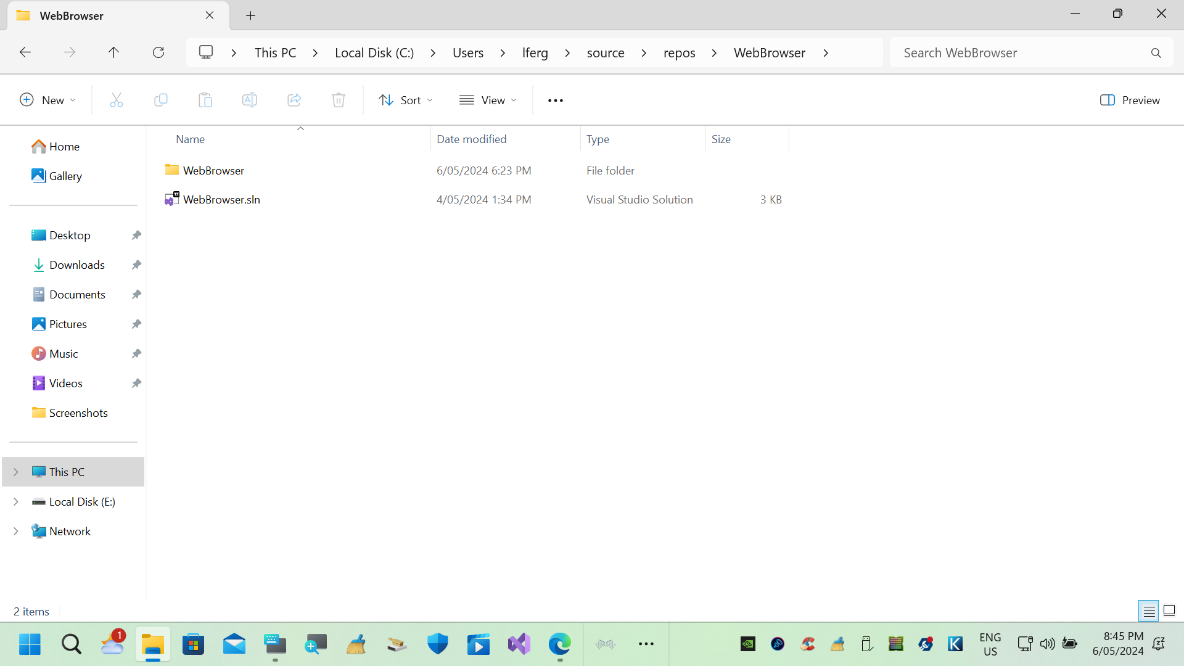Open the View dropdown

tap(488, 99)
